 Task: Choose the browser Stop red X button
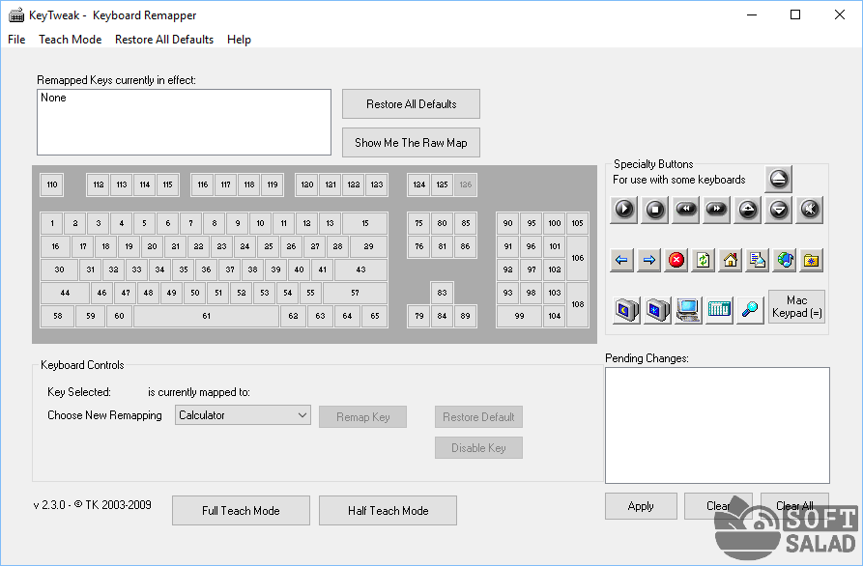click(676, 260)
